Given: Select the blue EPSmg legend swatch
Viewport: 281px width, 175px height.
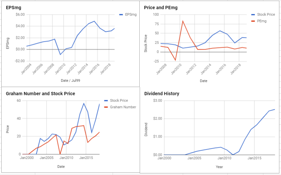Looking at the screenshot, I should [121, 15].
